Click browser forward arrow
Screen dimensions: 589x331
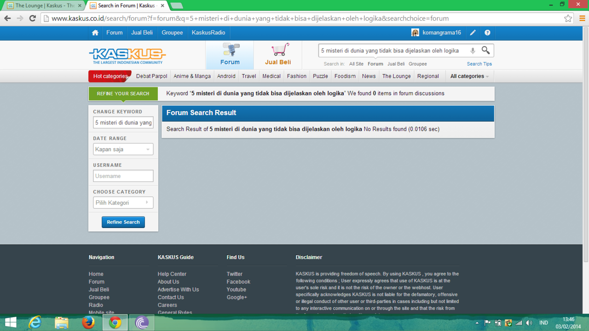coord(20,18)
